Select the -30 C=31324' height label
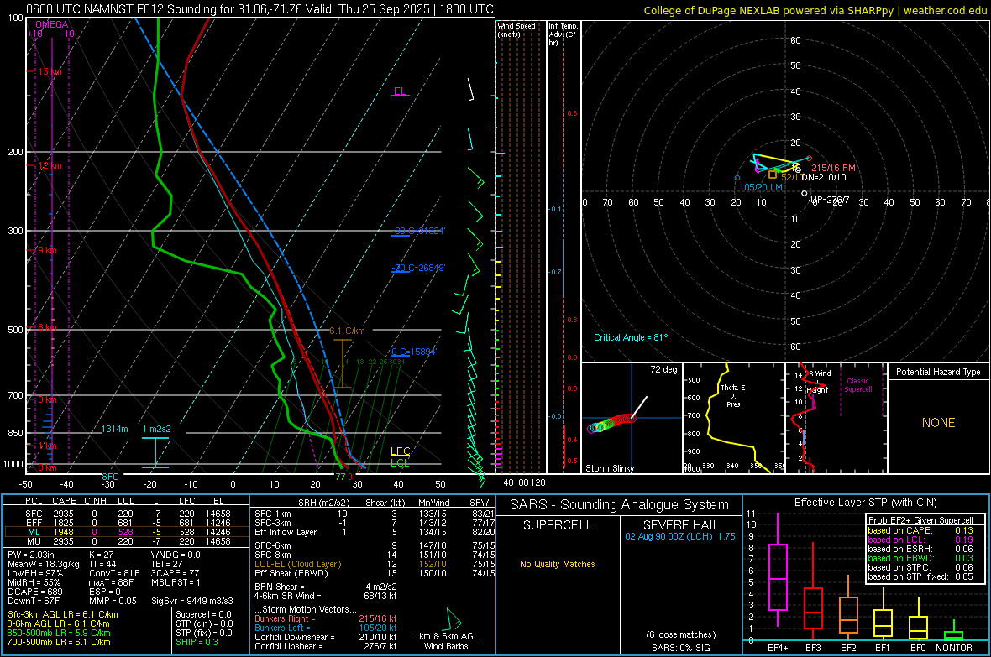Image resolution: width=991 pixels, height=657 pixels. click(x=420, y=231)
